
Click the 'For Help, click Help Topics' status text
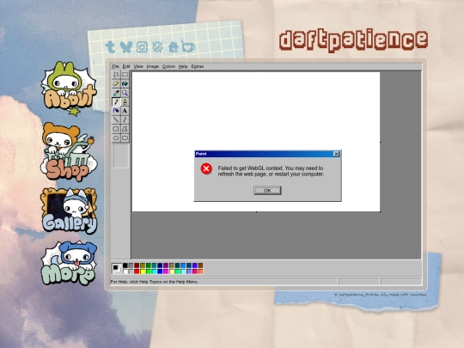[155, 282]
